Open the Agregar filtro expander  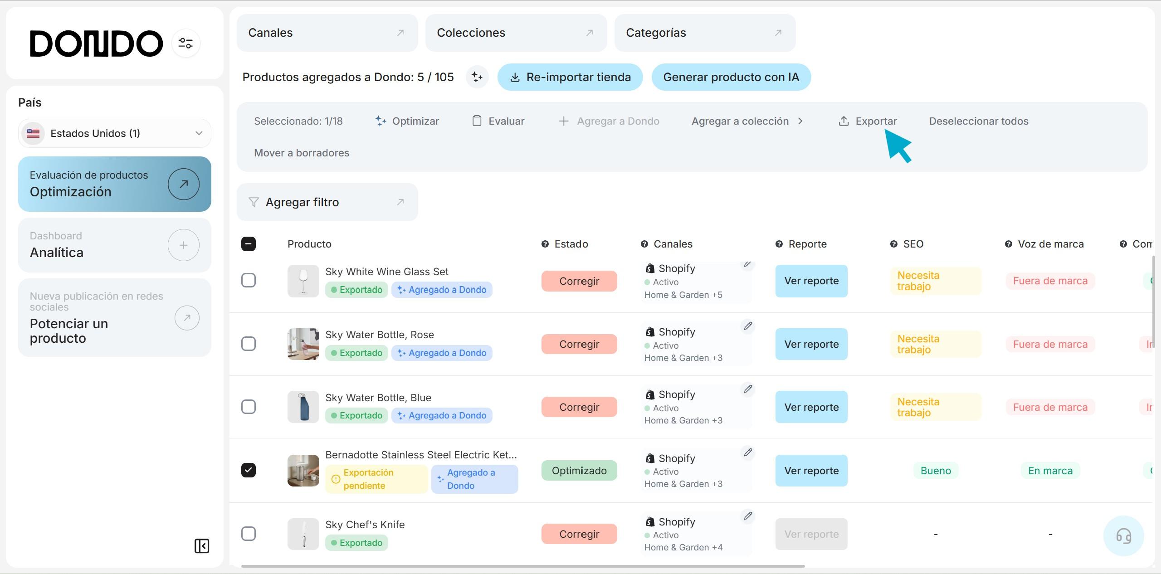pyautogui.click(x=327, y=202)
